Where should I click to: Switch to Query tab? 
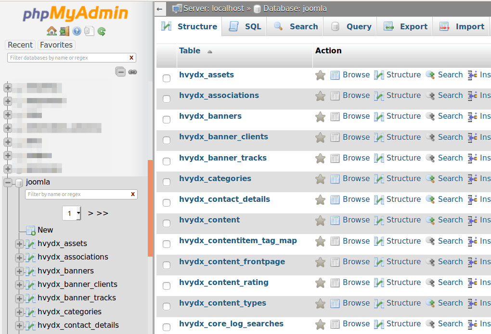[351, 26]
